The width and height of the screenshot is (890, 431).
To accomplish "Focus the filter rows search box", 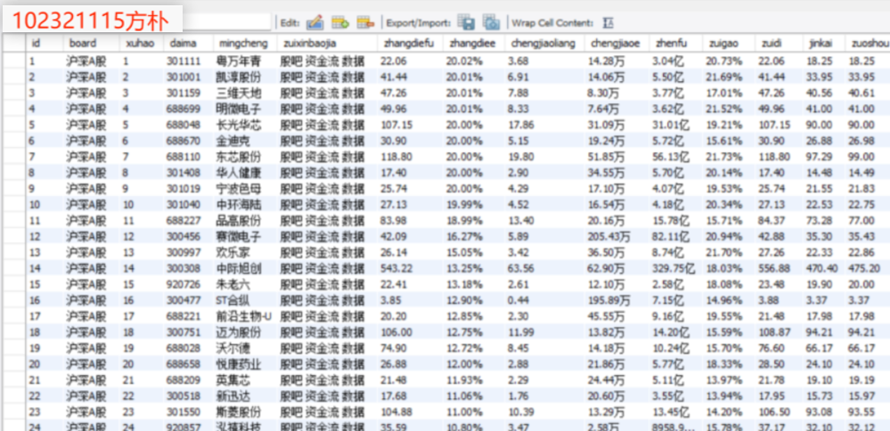I will pos(227,22).
